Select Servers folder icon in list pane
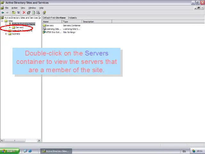 [44, 25]
